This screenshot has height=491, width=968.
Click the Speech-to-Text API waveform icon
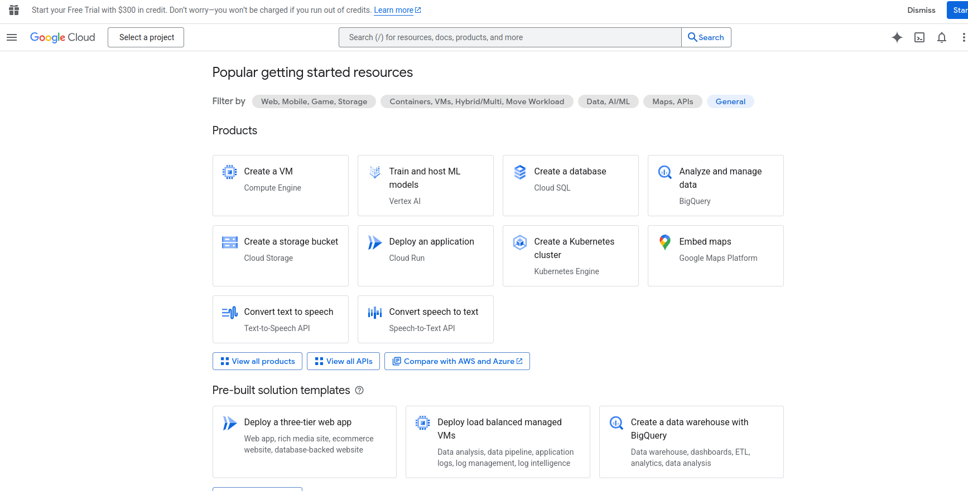pyautogui.click(x=375, y=313)
